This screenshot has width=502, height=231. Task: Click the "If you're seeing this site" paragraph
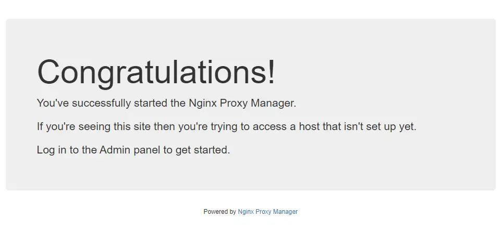226,126
